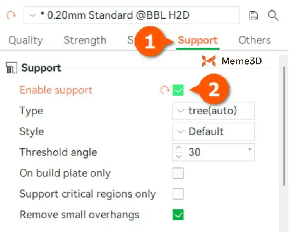Decrease Threshold angle with down arrow

pyautogui.click(x=178, y=156)
